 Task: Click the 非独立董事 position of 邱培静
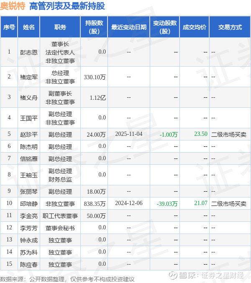pos(60,204)
